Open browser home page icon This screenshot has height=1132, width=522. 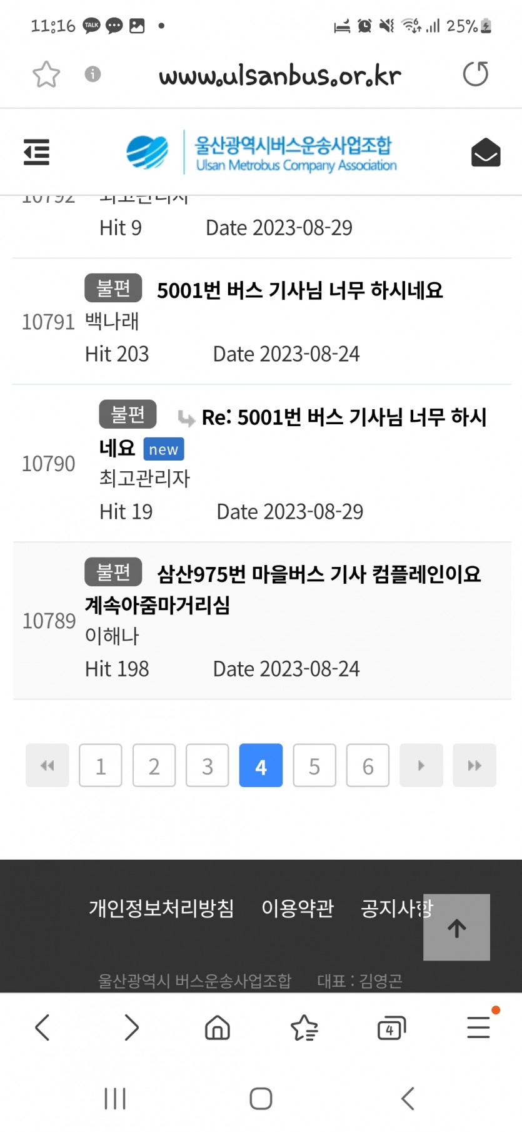click(x=217, y=1027)
